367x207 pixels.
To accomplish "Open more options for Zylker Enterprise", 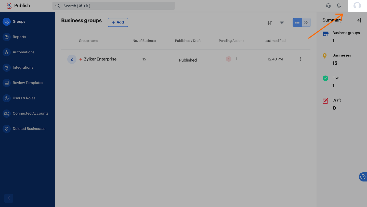I will coord(300,59).
